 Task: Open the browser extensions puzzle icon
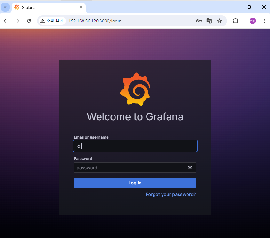pyautogui.click(x=235, y=21)
